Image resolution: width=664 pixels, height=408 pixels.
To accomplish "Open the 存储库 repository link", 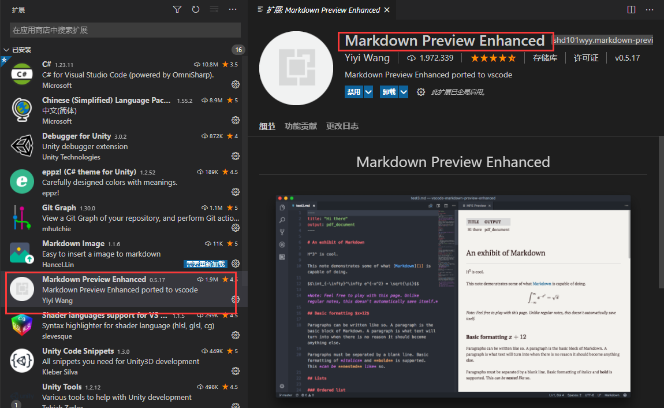I will coord(545,58).
